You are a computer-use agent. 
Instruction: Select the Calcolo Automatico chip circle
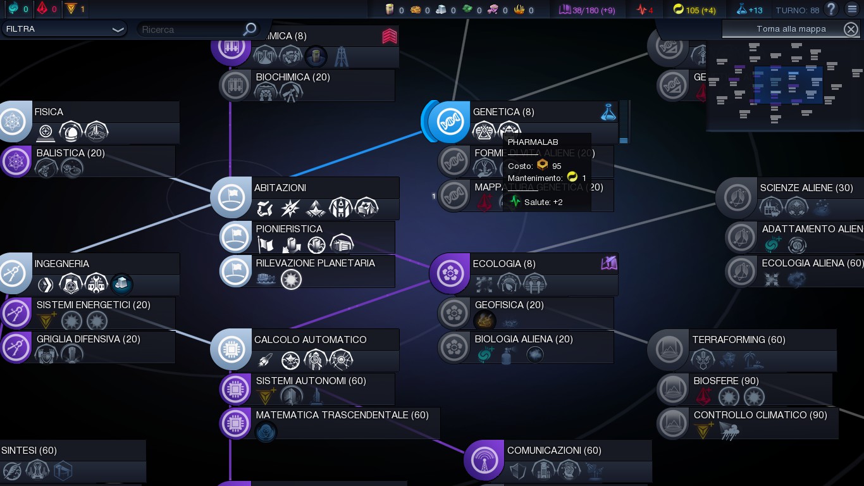[x=231, y=349]
